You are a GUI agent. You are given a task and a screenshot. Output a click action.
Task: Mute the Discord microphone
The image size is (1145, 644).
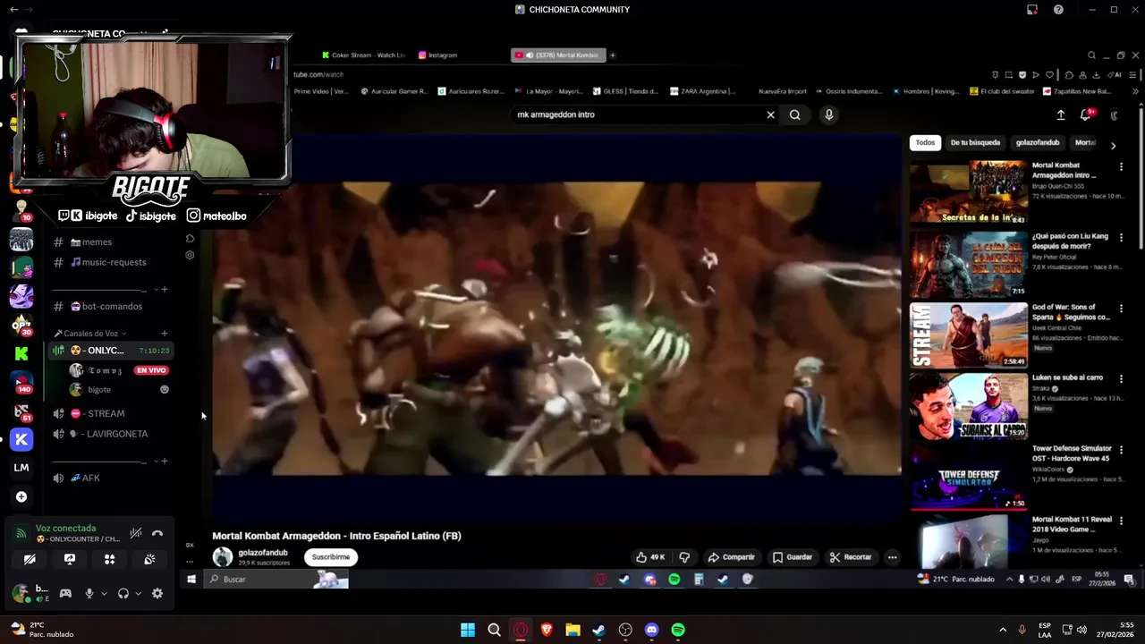[x=89, y=593]
